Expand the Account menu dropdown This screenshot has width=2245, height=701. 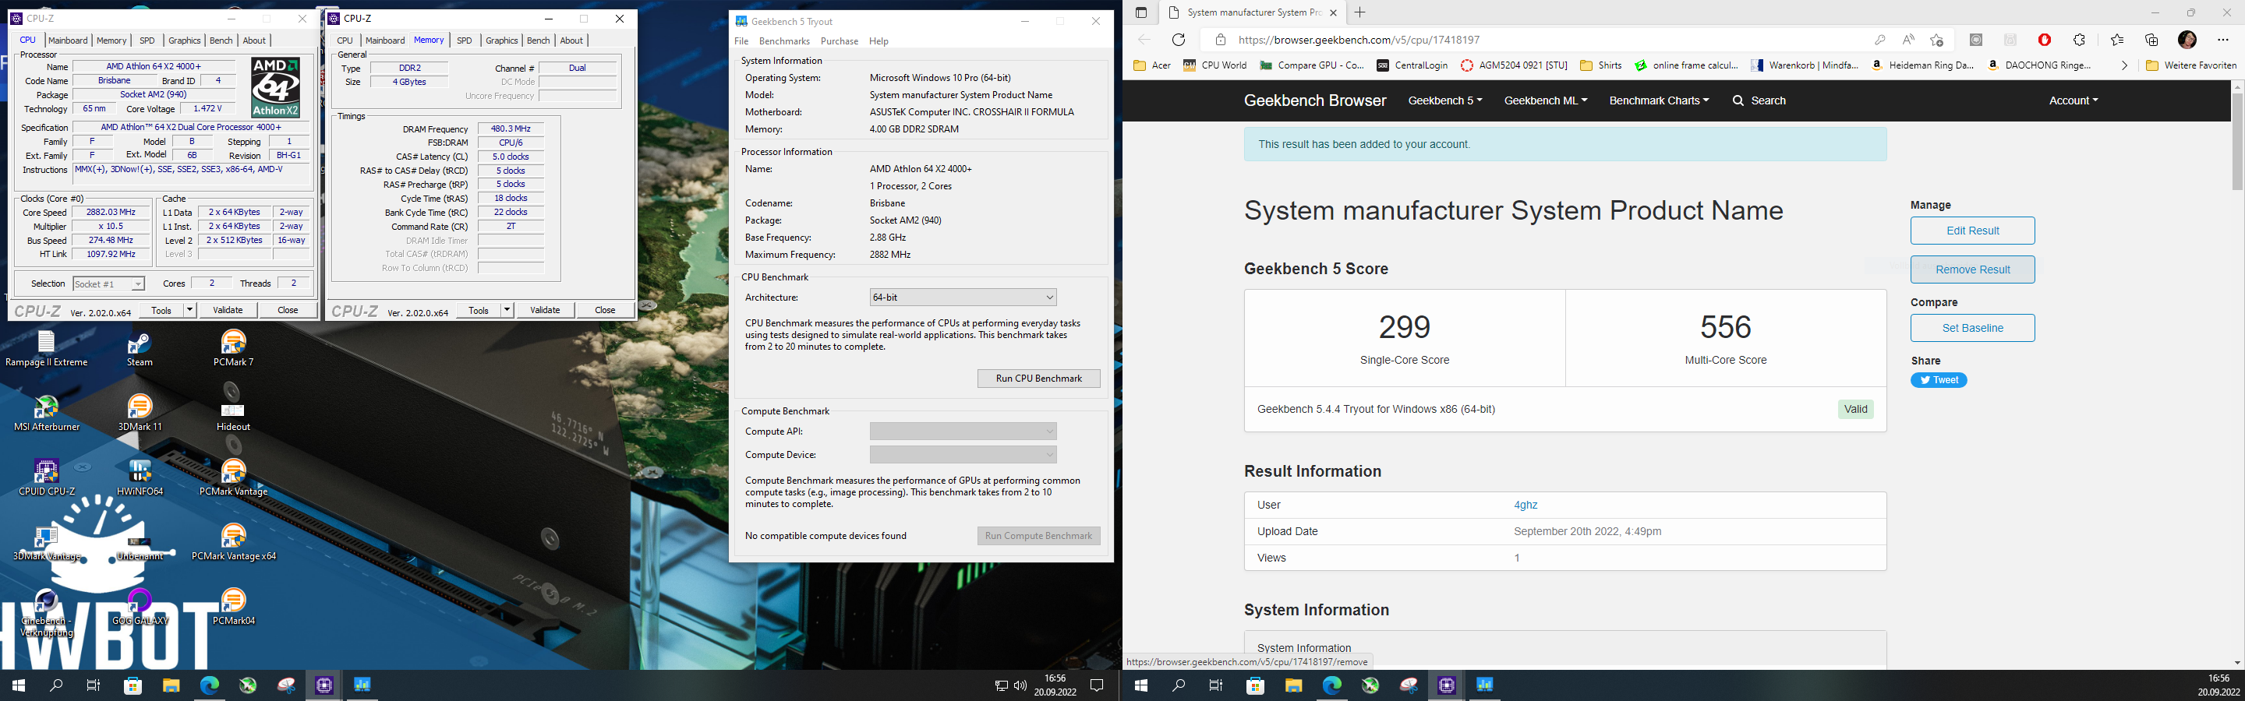(2074, 100)
